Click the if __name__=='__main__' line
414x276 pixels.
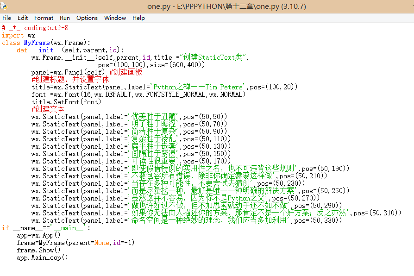point(46,228)
